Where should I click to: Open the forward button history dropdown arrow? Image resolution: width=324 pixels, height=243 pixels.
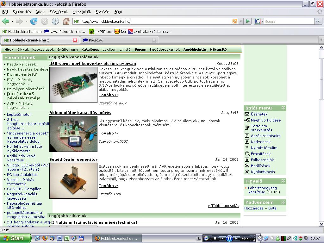[27, 21]
